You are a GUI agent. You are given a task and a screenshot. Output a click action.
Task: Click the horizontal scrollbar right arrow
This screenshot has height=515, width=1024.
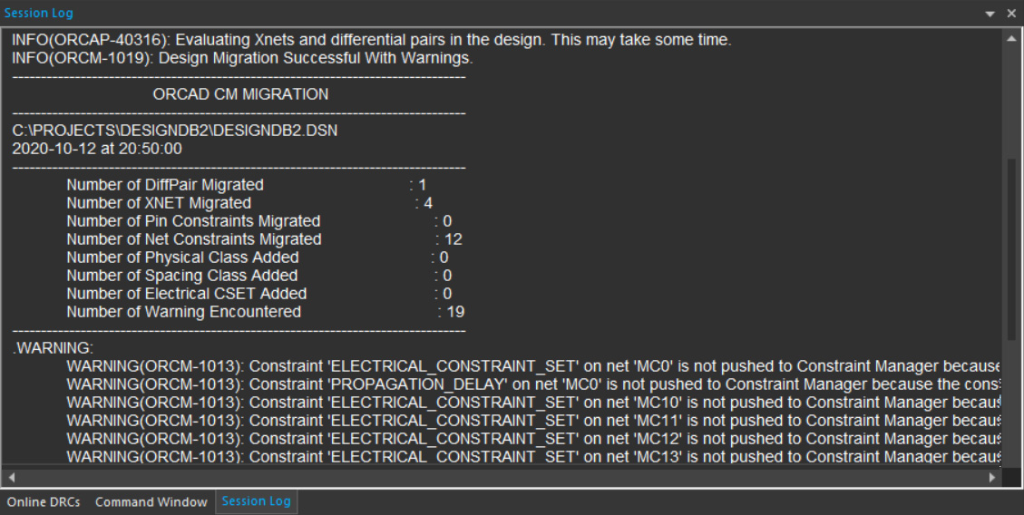tap(992, 477)
